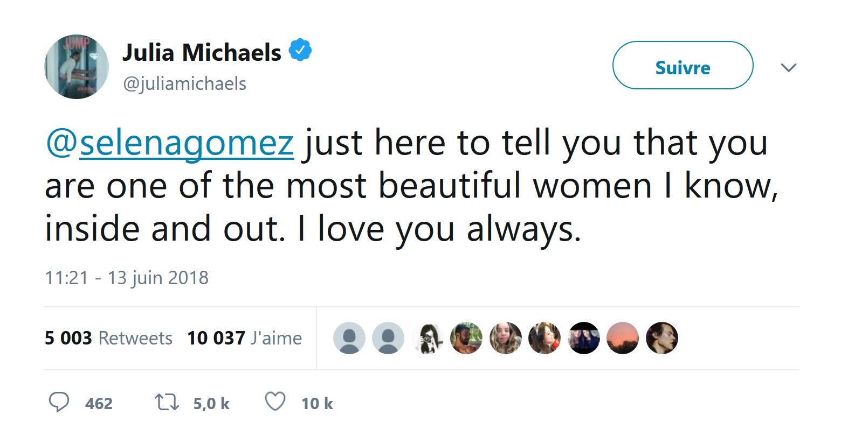View the 10 037 J'aime list
This screenshot has height=436, width=841.
pos(244,338)
